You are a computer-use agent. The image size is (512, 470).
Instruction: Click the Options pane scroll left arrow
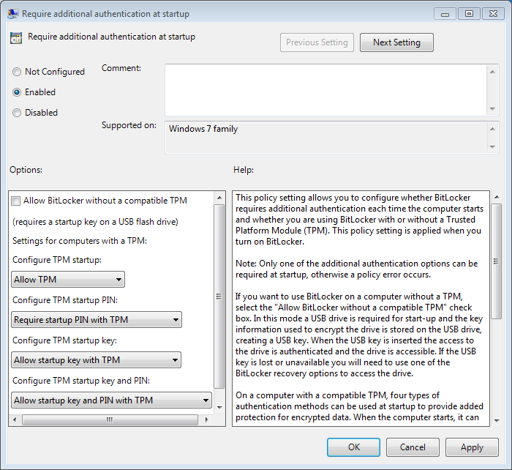[15, 419]
